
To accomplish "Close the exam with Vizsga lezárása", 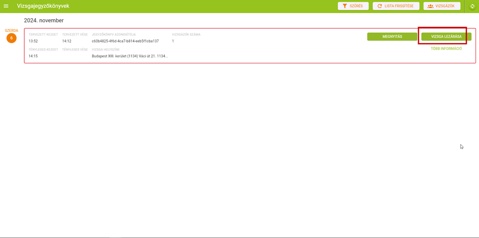I will point(446,37).
